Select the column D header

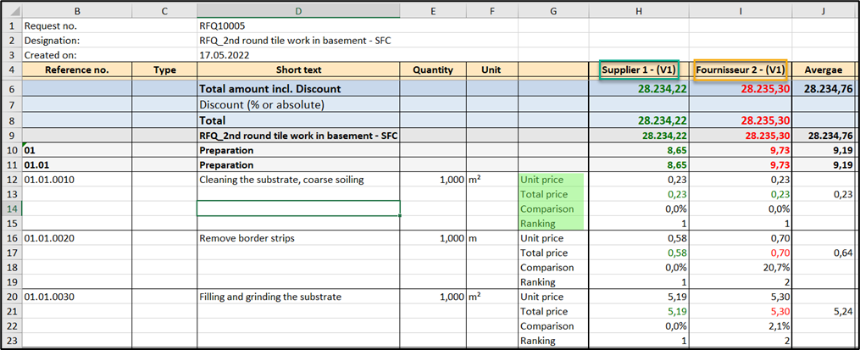coord(298,11)
